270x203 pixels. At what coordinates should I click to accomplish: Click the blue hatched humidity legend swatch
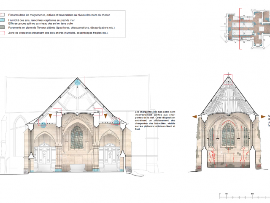click(x=3, y=20)
